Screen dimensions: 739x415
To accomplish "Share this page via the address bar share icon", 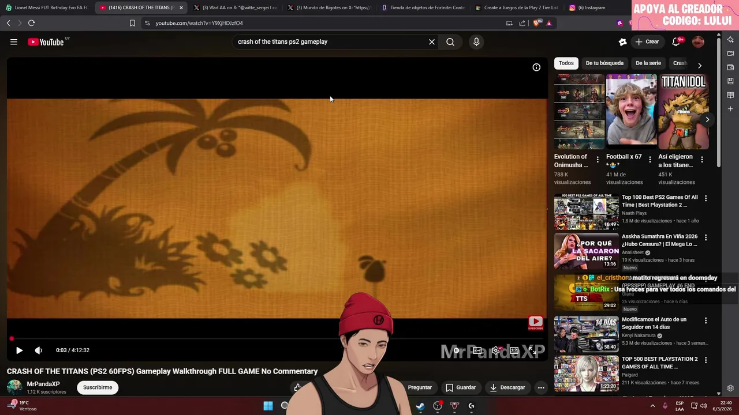I will pyautogui.click(x=522, y=23).
